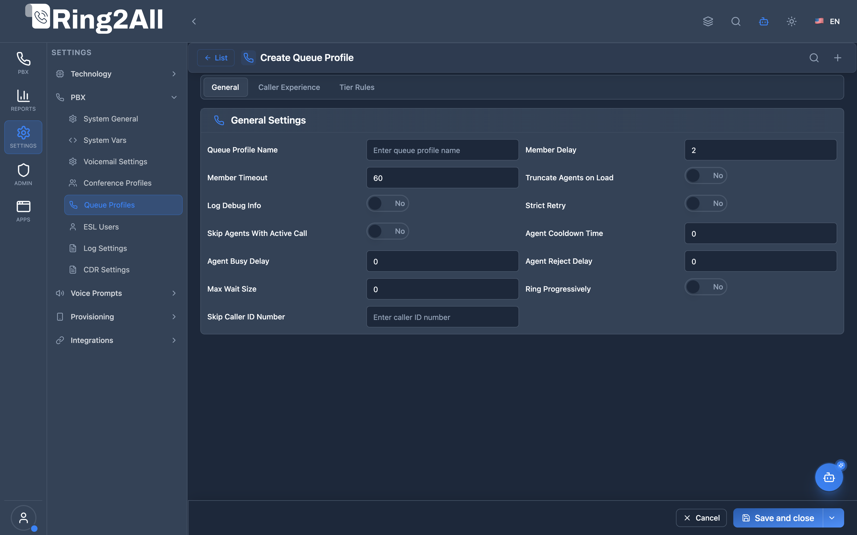Go back using the List button
Screen dimensions: 857x535
coord(216,58)
